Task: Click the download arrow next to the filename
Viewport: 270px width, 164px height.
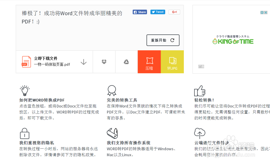Action: (x=84, y=62)
